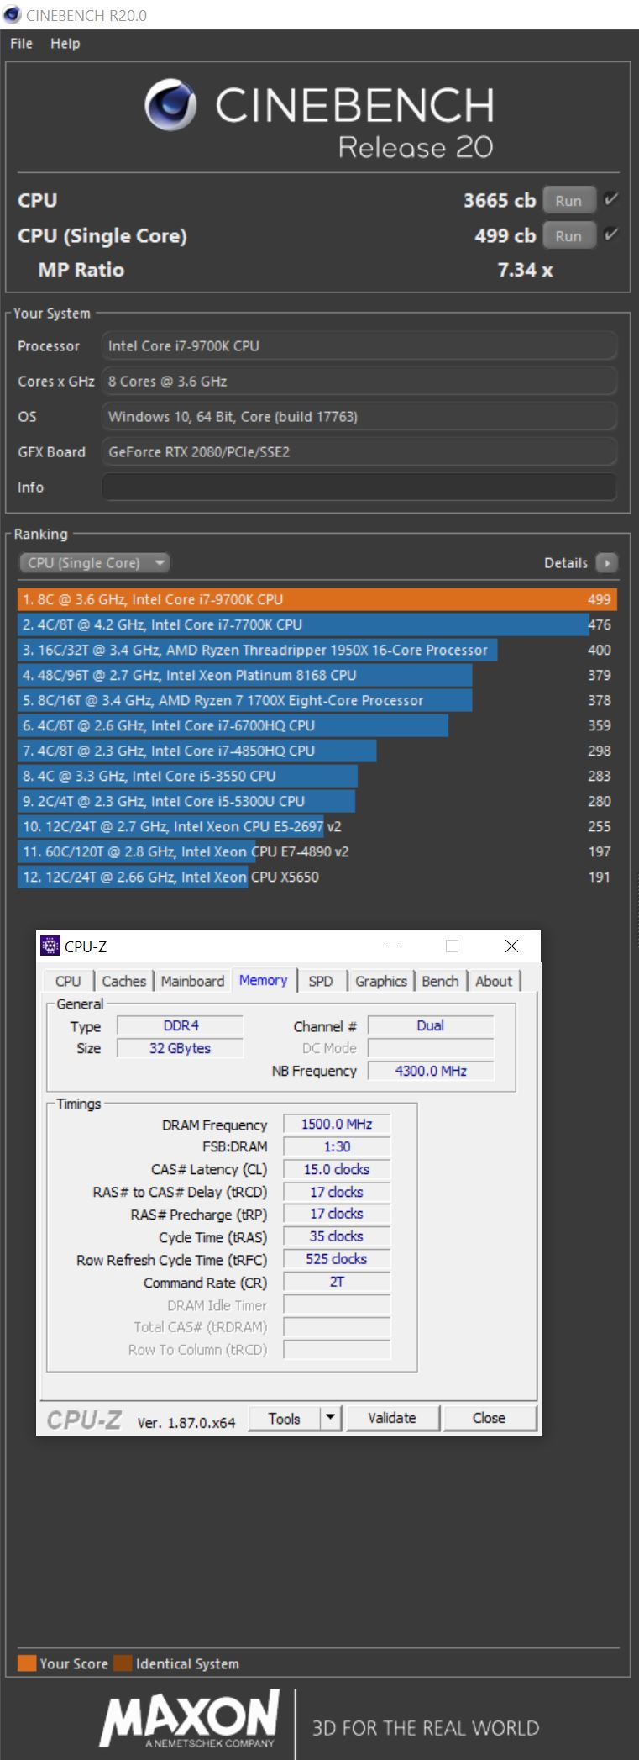Select ranking row 2 Intel Core i7-7700K
This screenshot has height=1760, width=639.
click(x=317, y=624)
